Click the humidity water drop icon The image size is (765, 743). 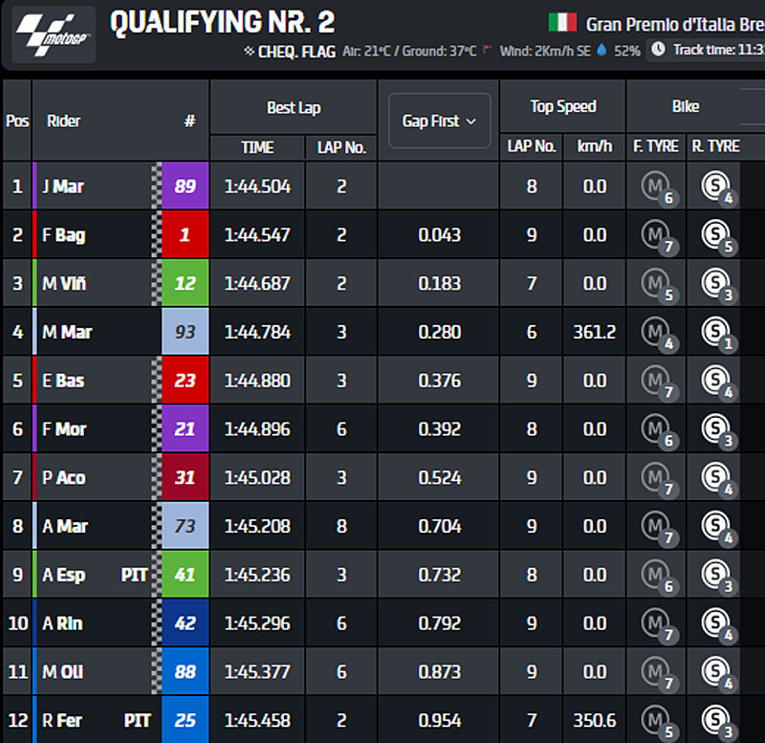(x=601, y=51)
